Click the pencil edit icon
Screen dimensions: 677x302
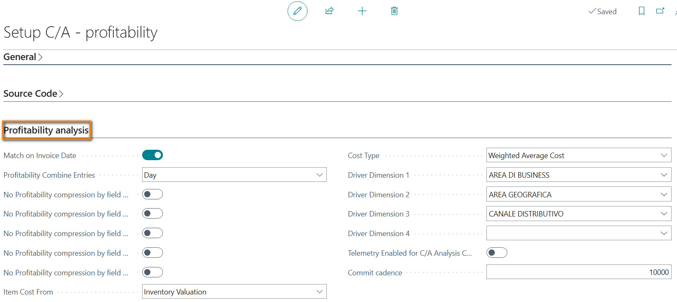pyautogui.click(x=298, y=11)
